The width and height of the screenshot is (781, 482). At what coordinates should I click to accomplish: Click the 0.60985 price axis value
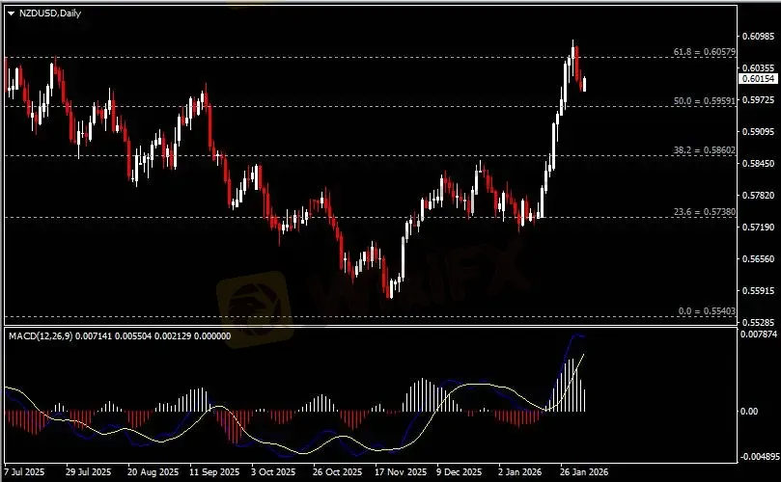click(x=758, y=36)
